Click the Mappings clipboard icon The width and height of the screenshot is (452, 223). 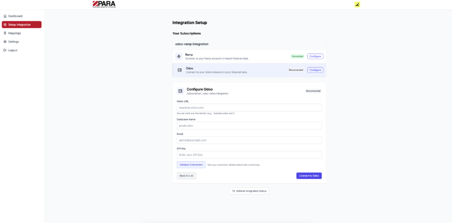(5, 33)
